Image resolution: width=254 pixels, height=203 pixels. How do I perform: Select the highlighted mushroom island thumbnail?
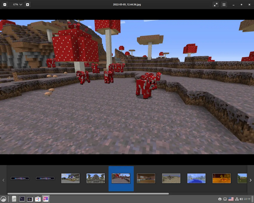point(121,178)
